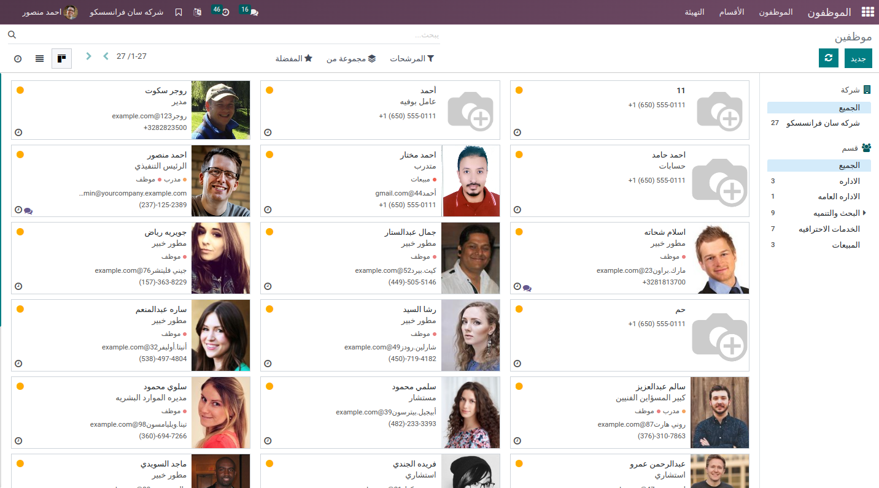Select الجميع under the شركة filter
The height and width of the screenshot is (488, 879).
[x=819, y=108]
